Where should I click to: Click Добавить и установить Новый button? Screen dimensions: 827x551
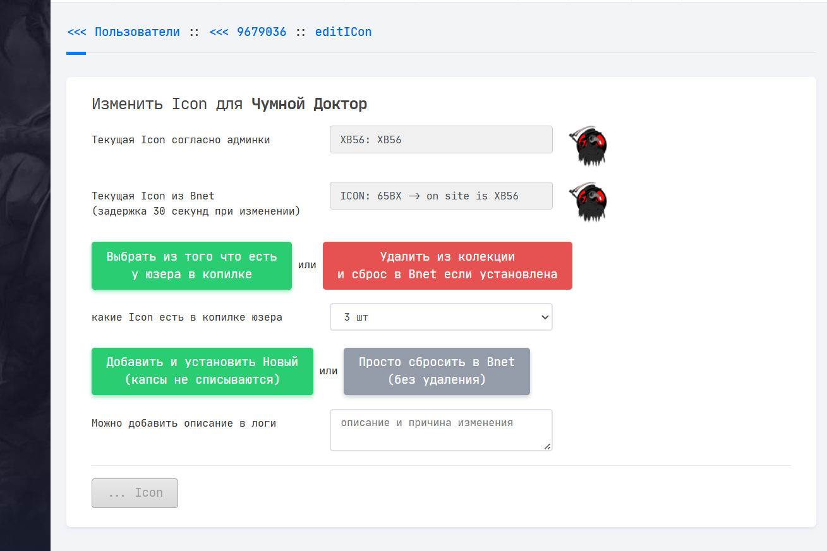click(x=202, y=371)
